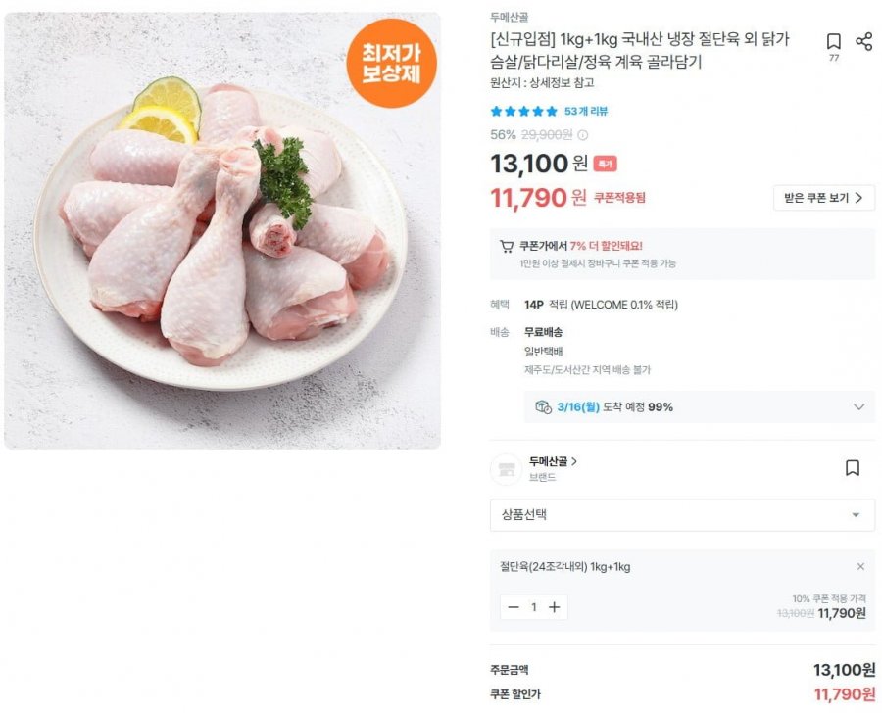
Task: Expand the 3/16 delivery estimate details
Action: click(858, 406)
